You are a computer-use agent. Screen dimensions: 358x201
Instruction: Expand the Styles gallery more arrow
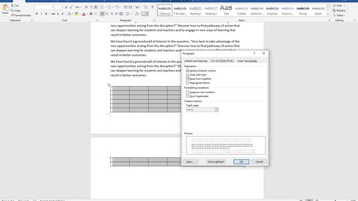pyautogui.click(x=328, y=15)
